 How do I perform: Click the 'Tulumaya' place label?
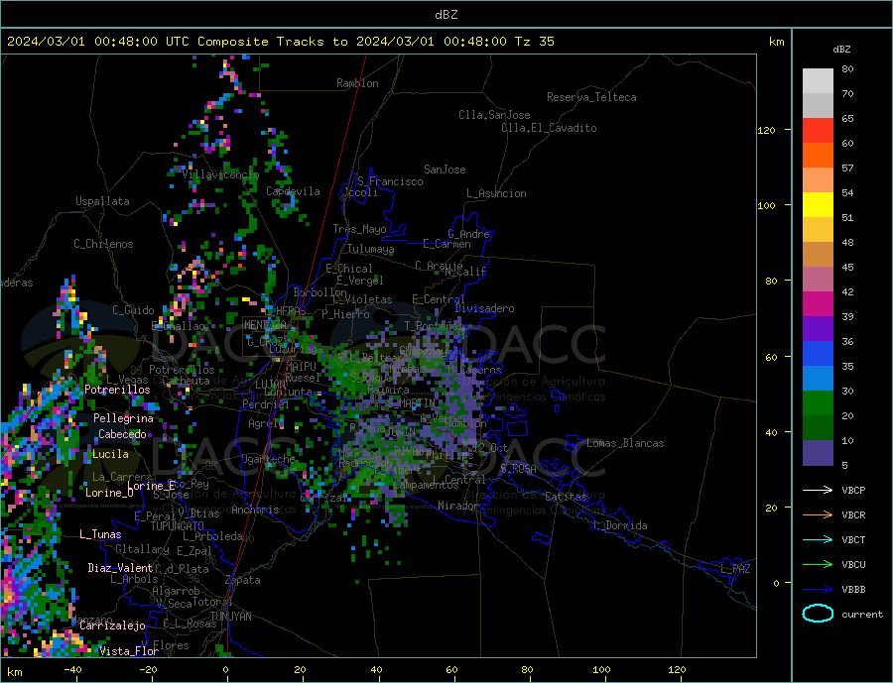point(371,249)
